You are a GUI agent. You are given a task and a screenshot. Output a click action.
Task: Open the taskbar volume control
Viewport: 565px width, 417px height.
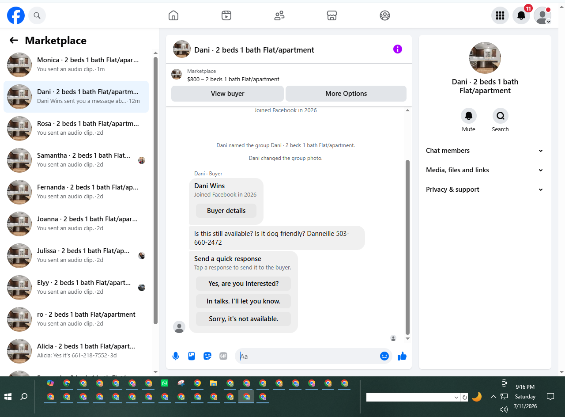(x=504, y=409)
